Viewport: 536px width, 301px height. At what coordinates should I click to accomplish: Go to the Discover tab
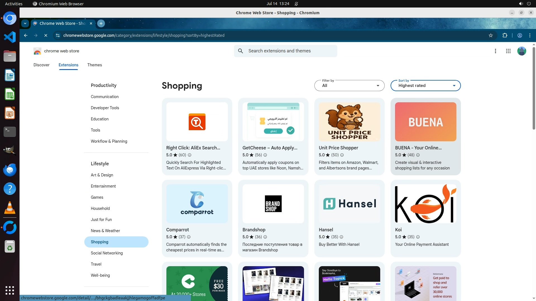click(41, 65)
